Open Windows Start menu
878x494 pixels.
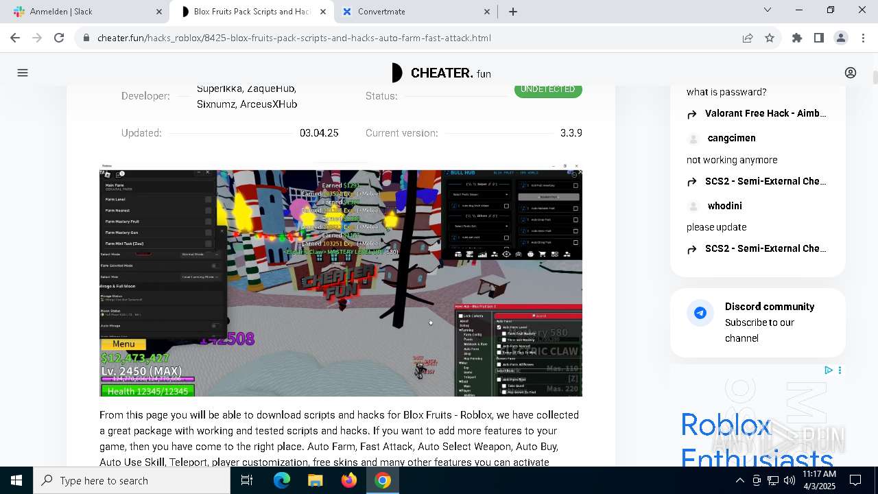16,480
